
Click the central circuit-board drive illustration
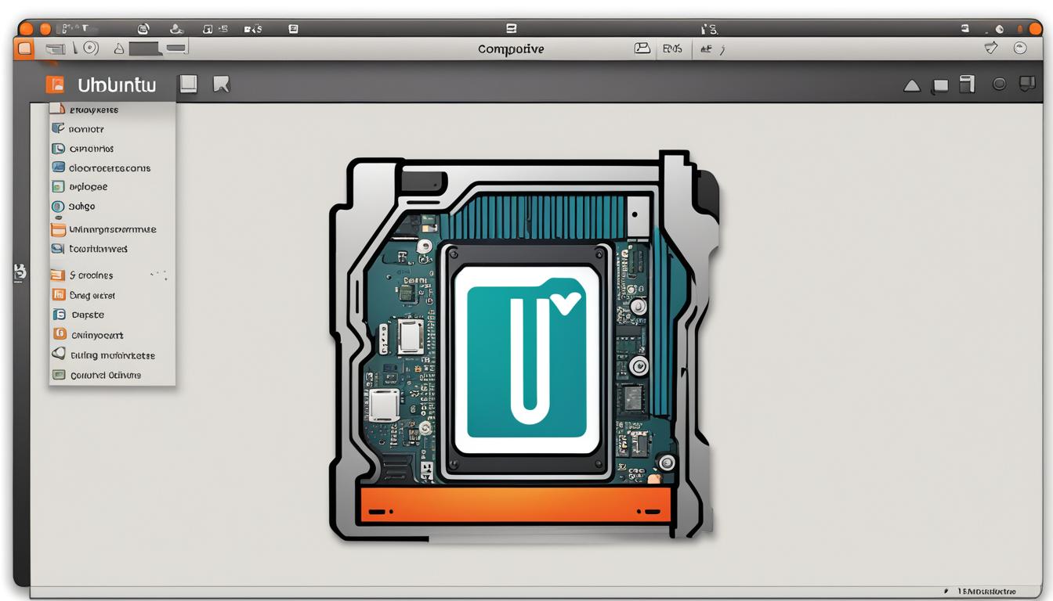(525, 345)
